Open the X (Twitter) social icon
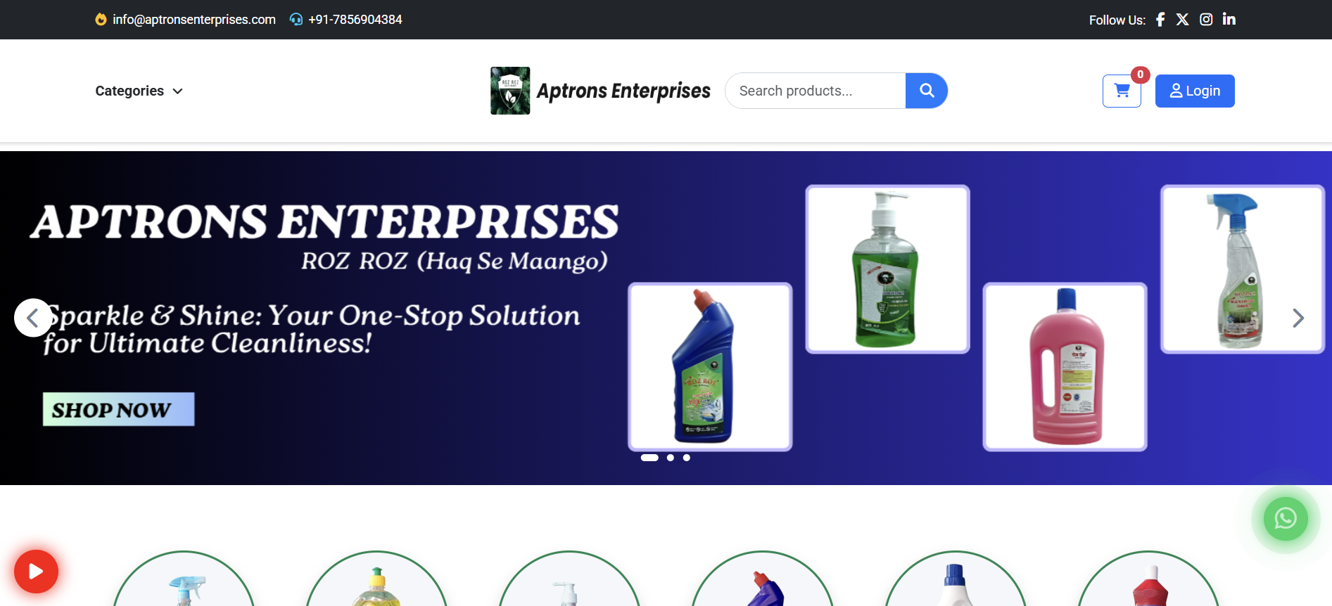The image size is (1332, 606). click(1183, 20)
